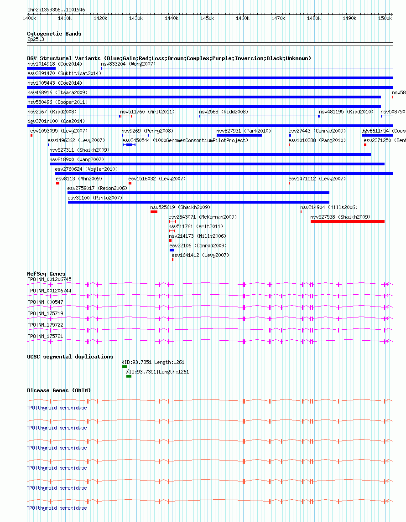Select second %ID:93.7351 segmental duplication green block
406x522 pixels.
pos(129,376)
